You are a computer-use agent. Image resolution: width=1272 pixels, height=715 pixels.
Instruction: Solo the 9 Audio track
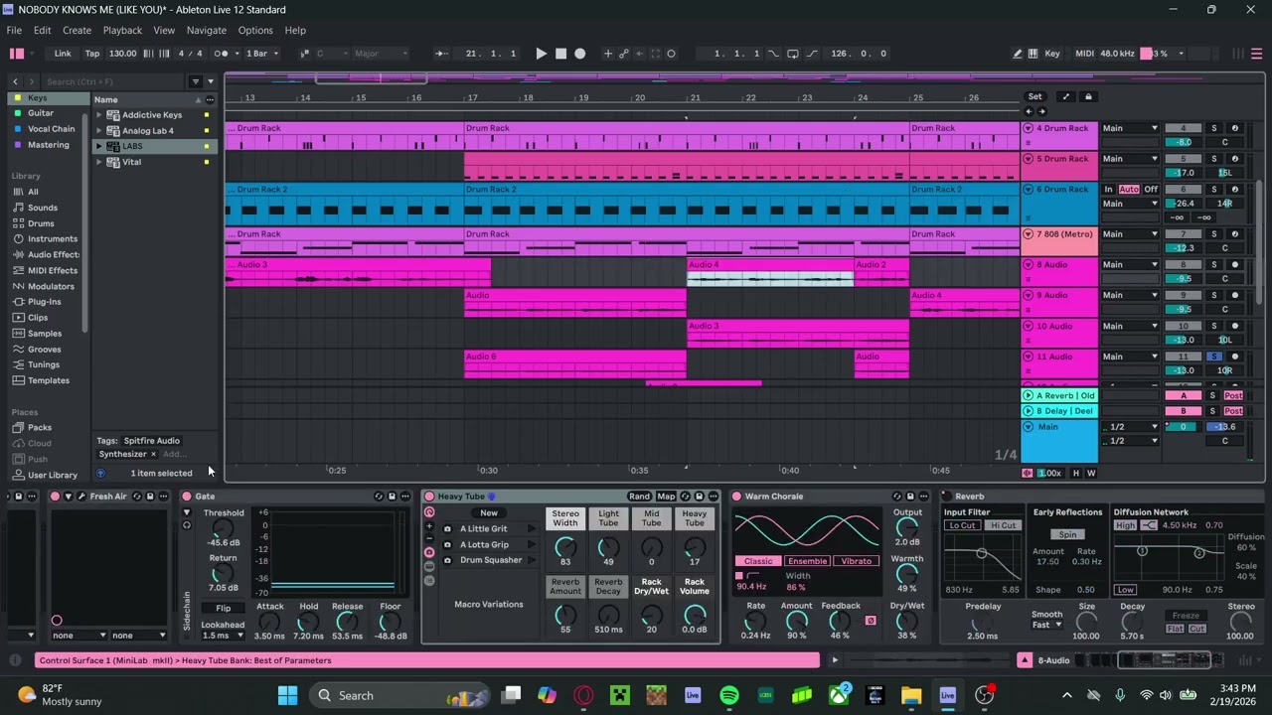[1213, 295]
